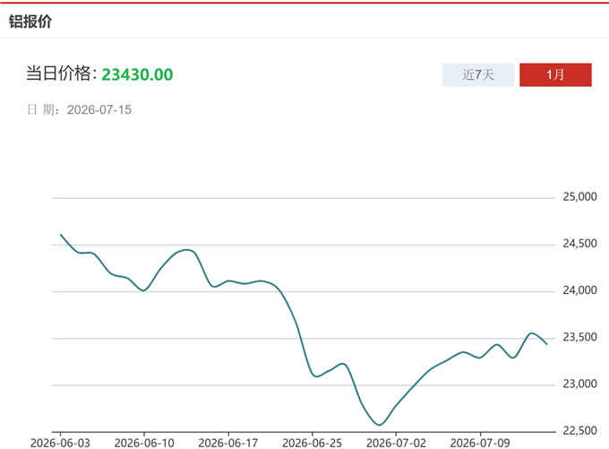
Task: Click the 2026-06-17 axis date label
Action: coord(228,443)
